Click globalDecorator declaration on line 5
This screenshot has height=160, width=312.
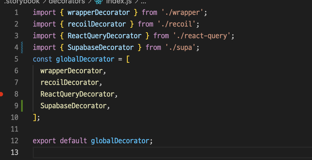click(x=85, y=59)
